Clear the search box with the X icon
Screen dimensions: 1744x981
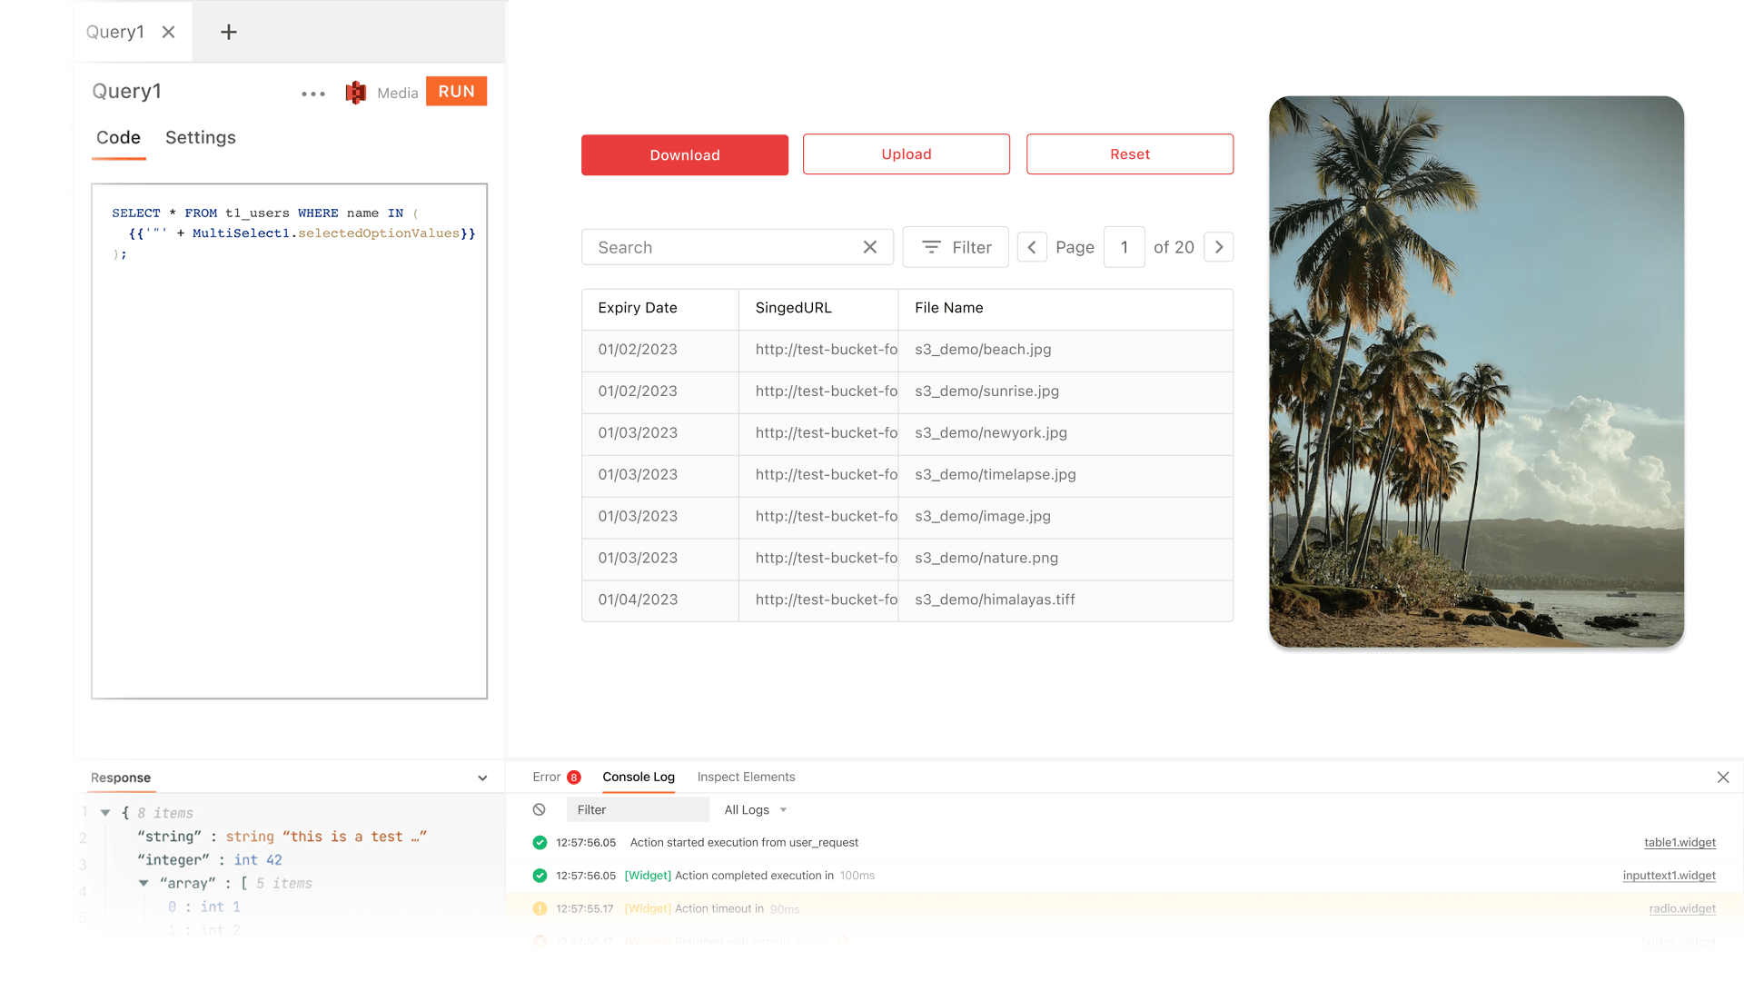click(x=869, y=247)
